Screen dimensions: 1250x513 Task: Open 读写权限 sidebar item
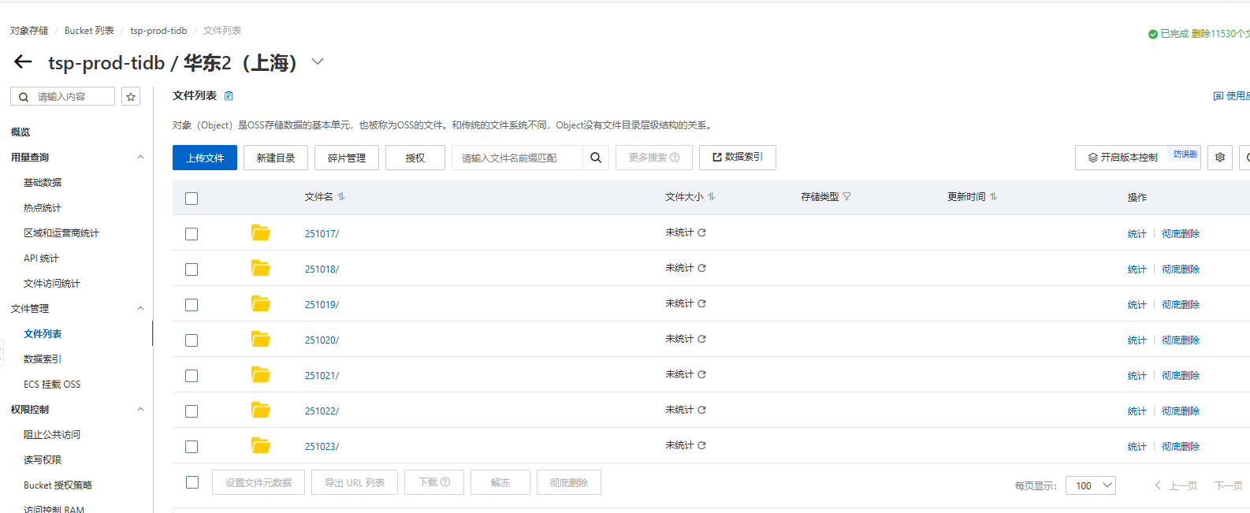point(43,460)
